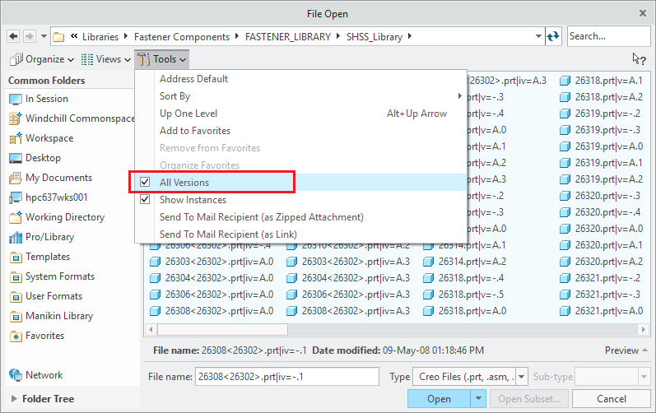Click the context help pointer icon
This screenshot has height=413, width=656.
tap(639, 59)
